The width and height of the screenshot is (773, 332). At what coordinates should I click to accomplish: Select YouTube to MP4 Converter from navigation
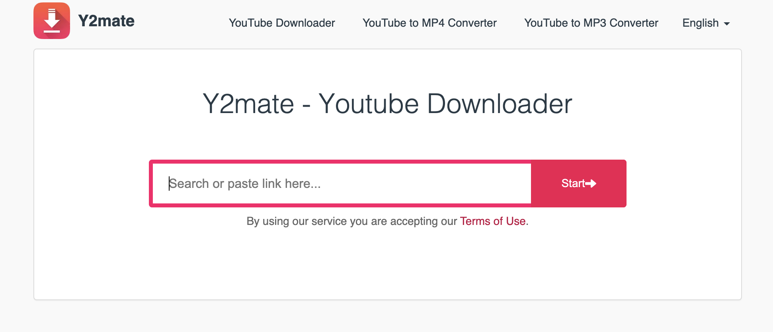click(429, 23)
